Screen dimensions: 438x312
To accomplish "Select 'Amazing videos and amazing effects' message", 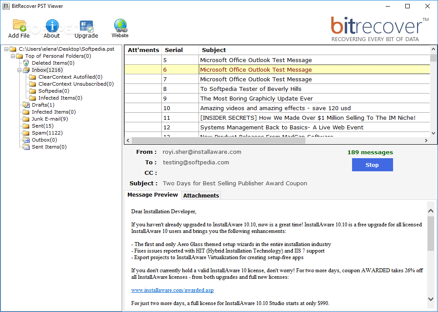I will 277,108.
